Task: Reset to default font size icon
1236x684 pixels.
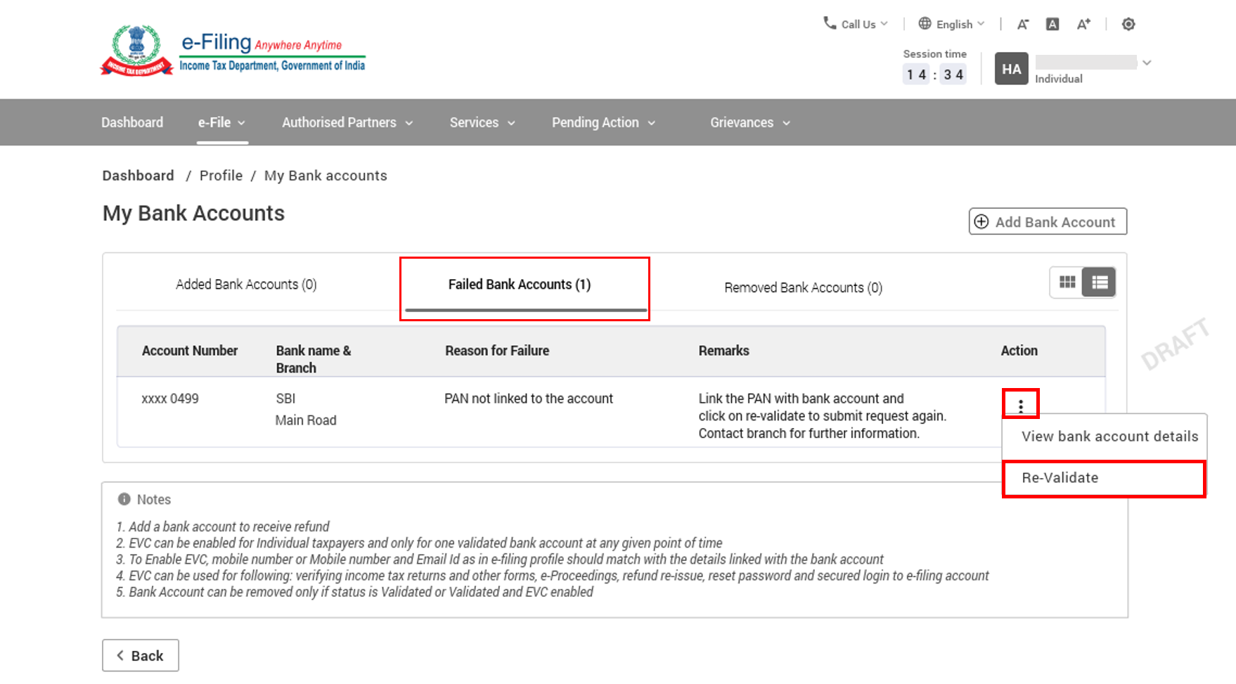Action: (1052, 25)
